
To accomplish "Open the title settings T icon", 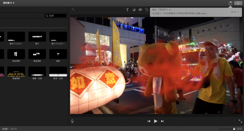I will (127, 9).
